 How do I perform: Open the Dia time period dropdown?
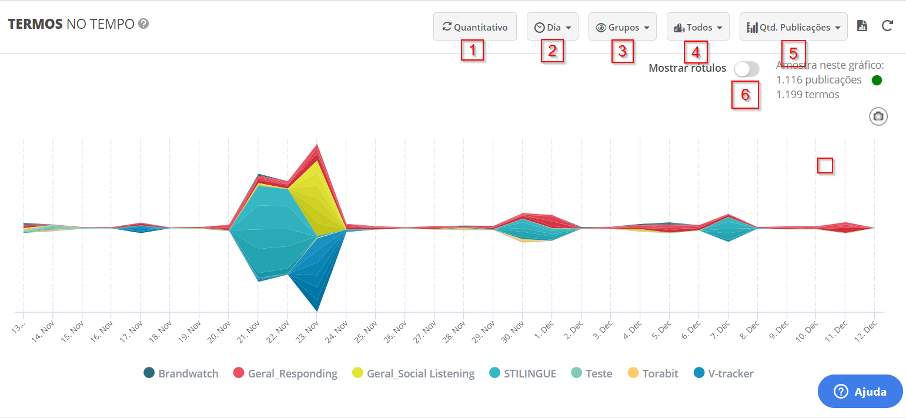(x=552, y=27)
